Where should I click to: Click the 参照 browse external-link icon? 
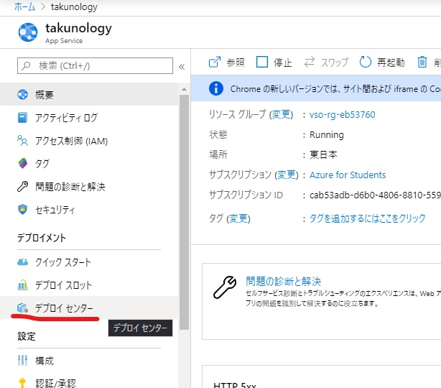(x=215, y=62)
